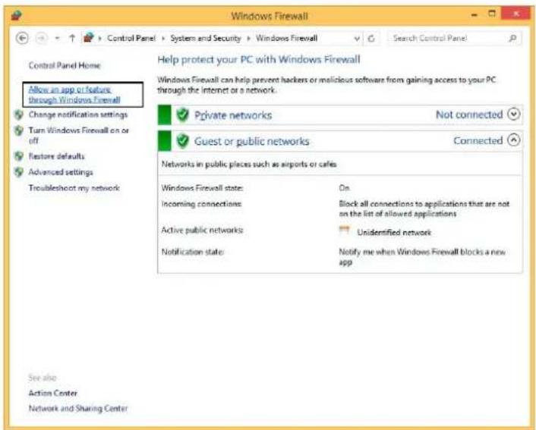Click shield icon beside Turn Windows Firewall
Screen dimensions: 536x430
19,130
